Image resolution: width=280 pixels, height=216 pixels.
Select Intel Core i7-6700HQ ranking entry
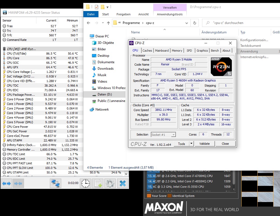tap(189, 176)
